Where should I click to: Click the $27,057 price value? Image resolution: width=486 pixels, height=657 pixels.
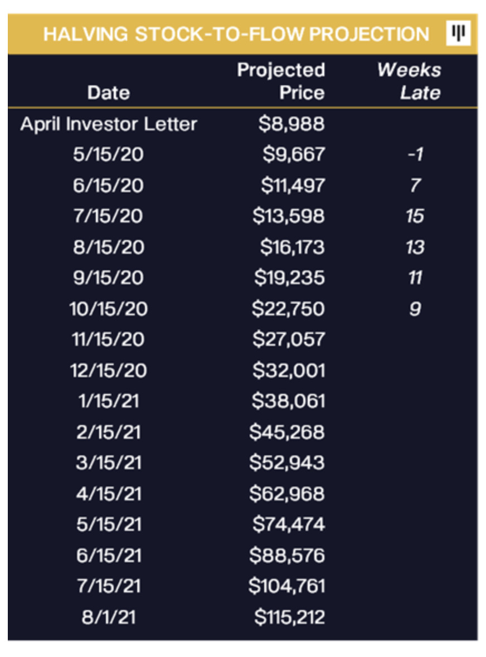(x=289, y=339)
